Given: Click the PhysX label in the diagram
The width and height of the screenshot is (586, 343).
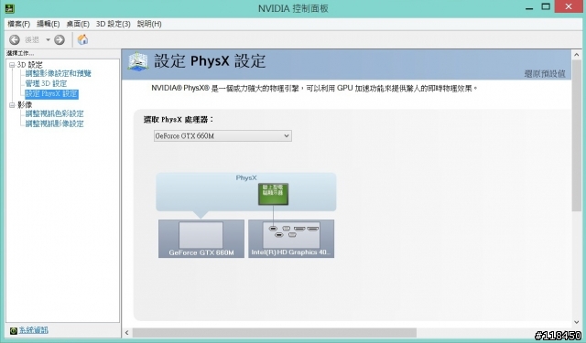Looking at the screenshot, I should 246,177.
